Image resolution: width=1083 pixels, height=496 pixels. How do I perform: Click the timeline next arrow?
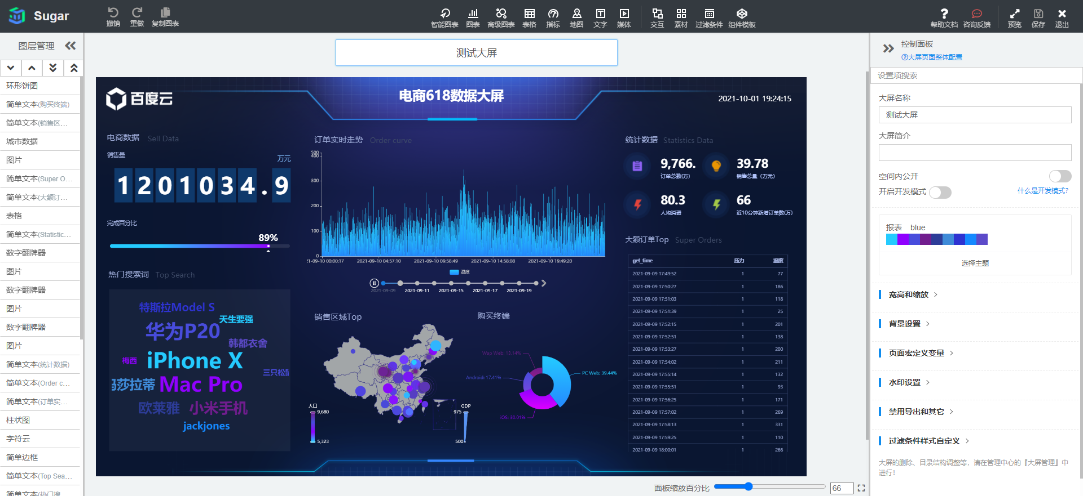(544, 283)
